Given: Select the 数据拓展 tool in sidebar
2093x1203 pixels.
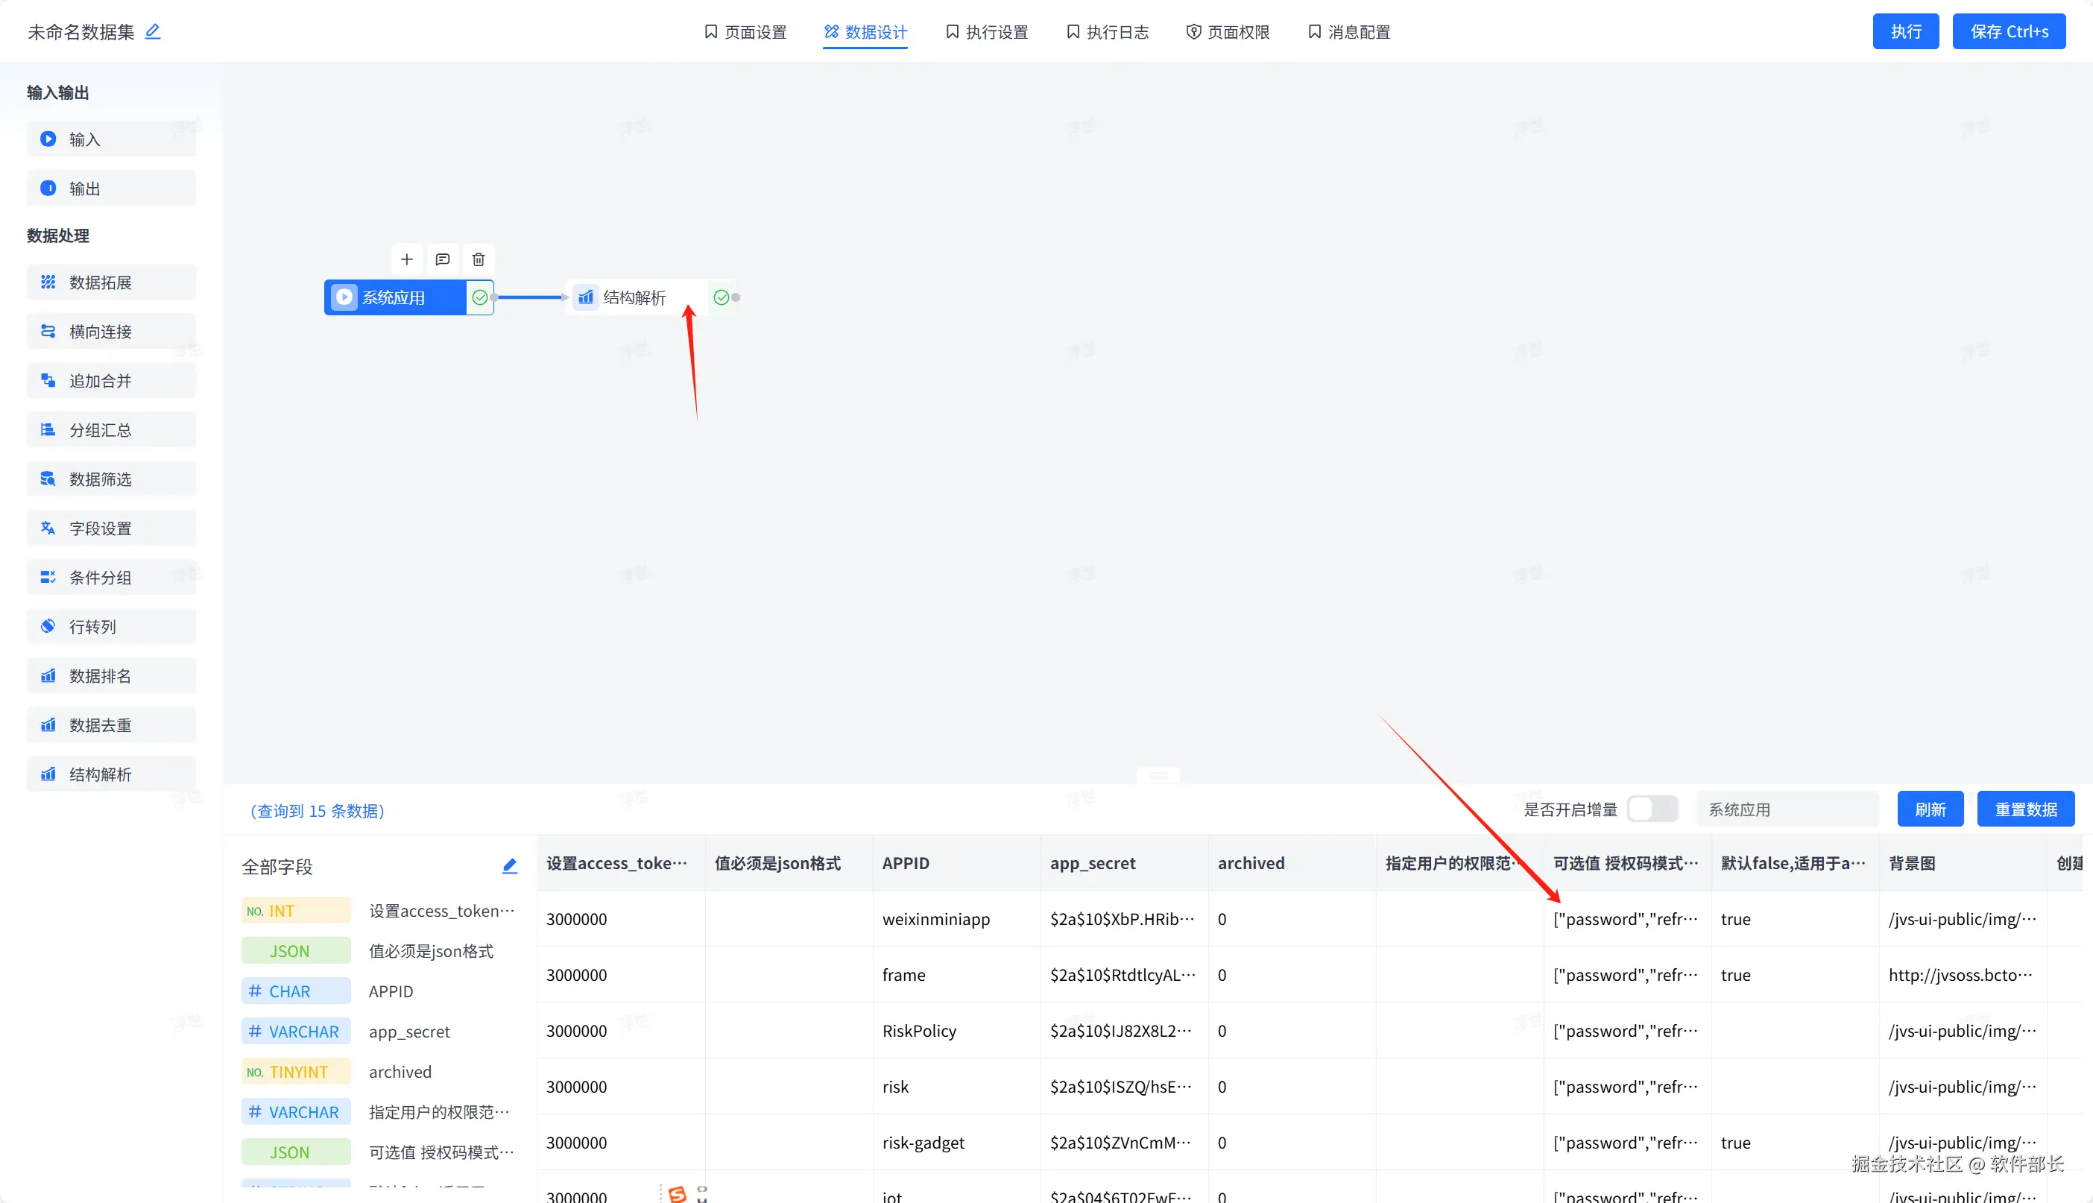Looking at the screenshot, I should (112, 282).
